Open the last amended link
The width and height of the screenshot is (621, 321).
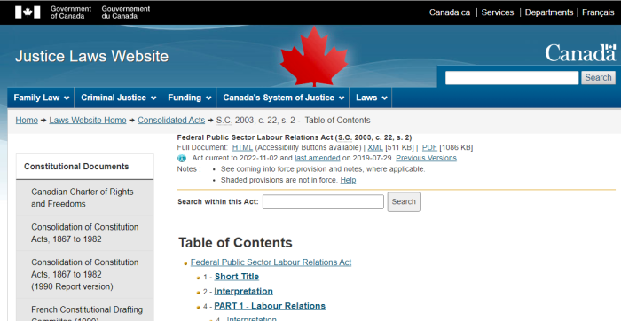coord(318,158)
